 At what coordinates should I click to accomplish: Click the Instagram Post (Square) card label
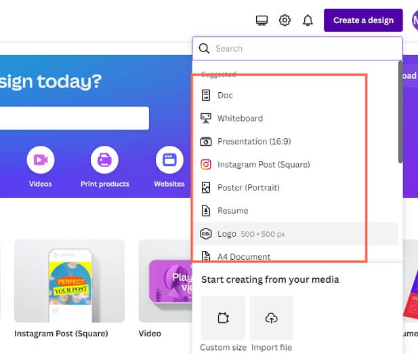click(x=61, y=334)
